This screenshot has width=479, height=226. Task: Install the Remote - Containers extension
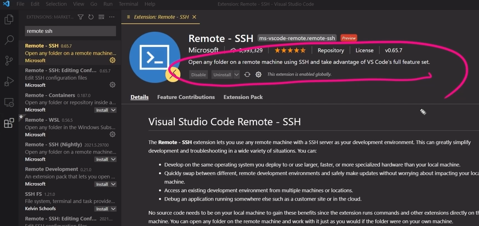pos(102,110)
